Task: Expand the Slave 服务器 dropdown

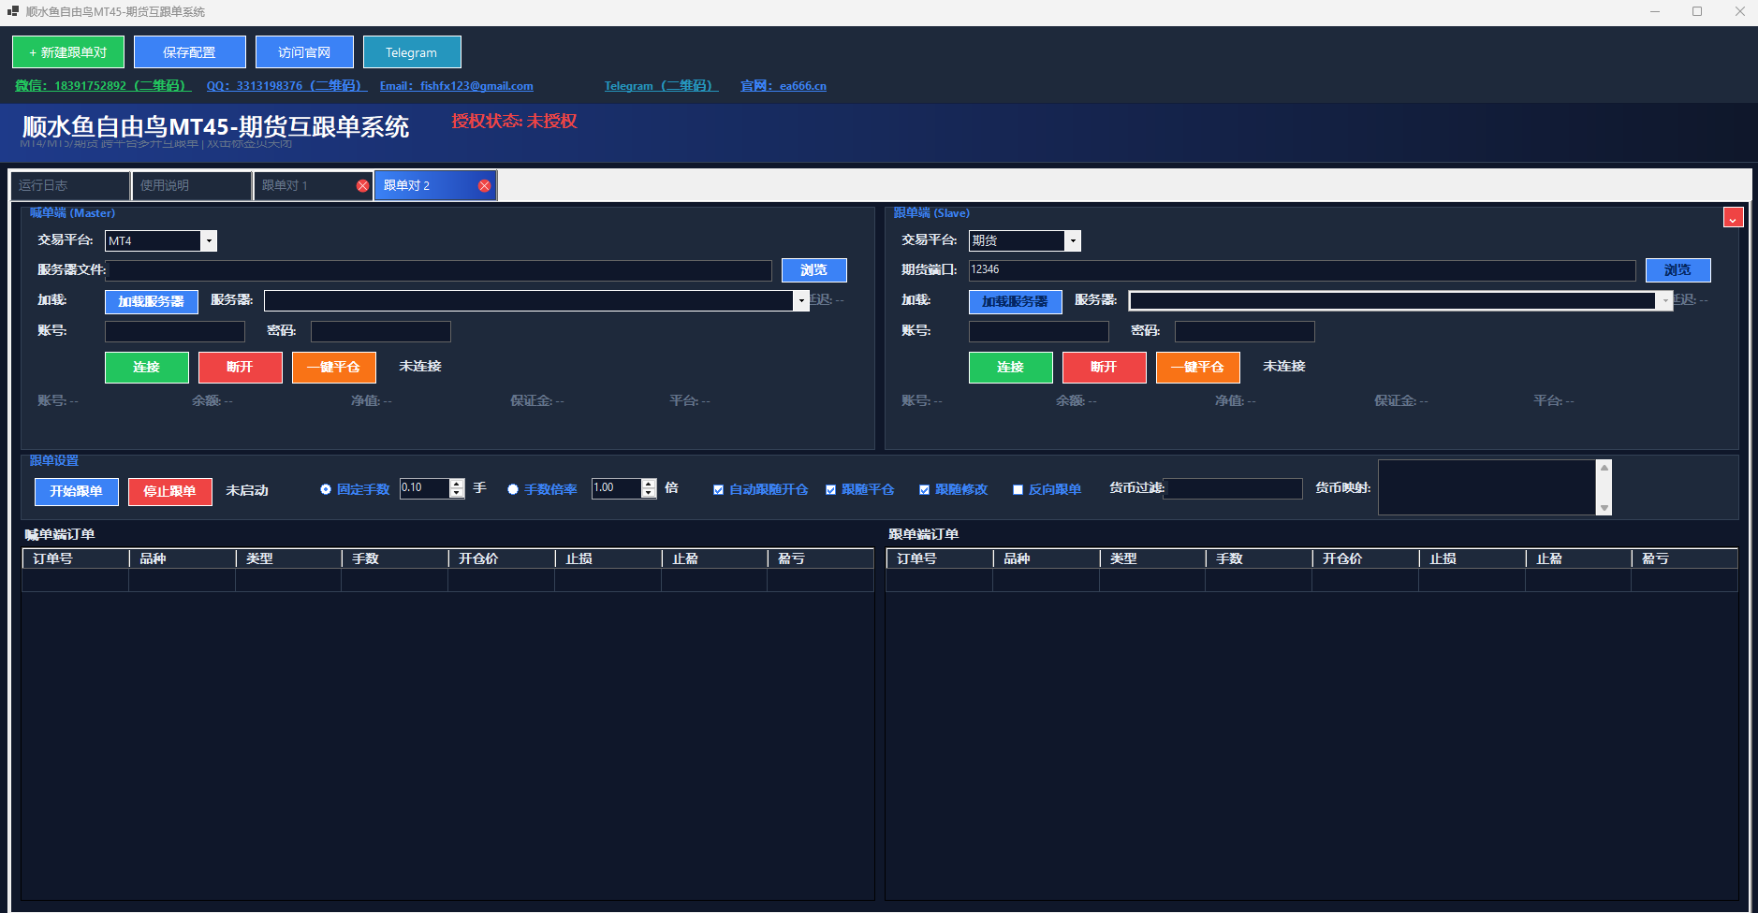Action: coord(1665,301)
